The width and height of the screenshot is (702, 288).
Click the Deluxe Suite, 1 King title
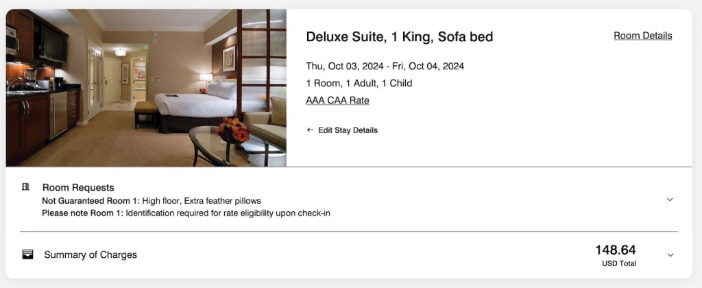pos(399,37)
